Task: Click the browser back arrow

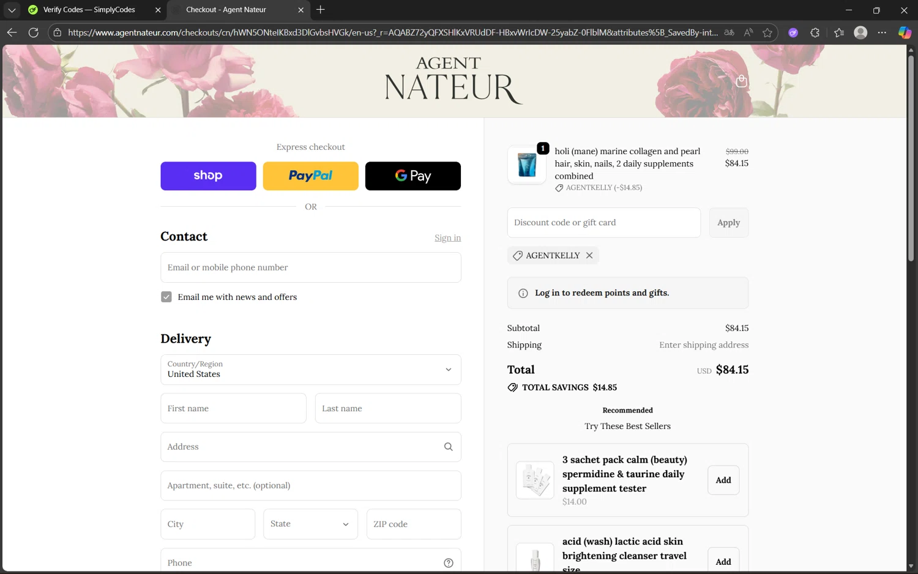Action: click(12, 32)
